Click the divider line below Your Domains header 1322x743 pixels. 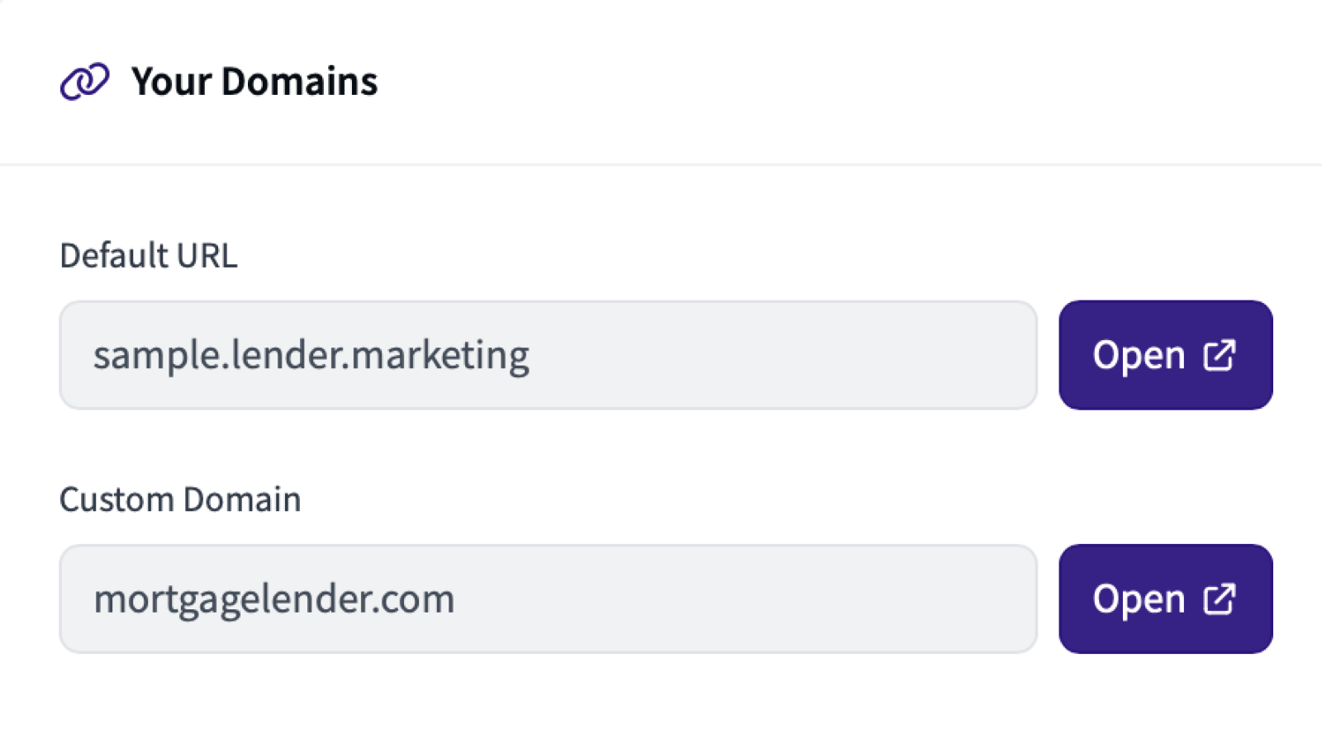coord(661,164)
